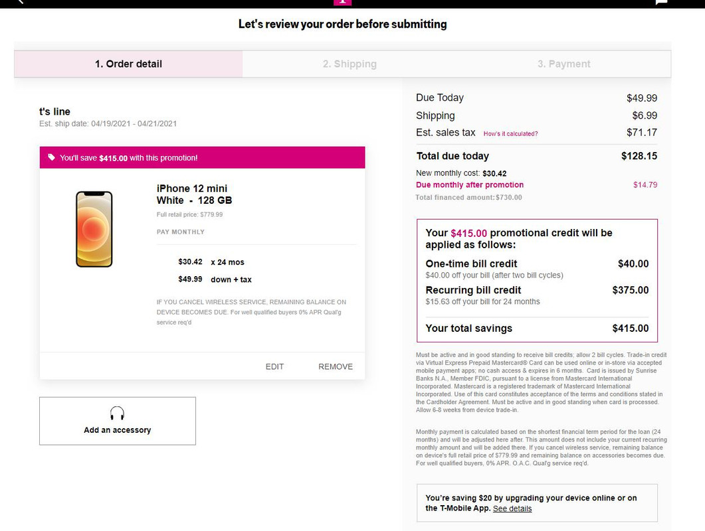The image size is (705, 531).
Task: Click Your total savings $415.00 value
Action: [631, 329]
